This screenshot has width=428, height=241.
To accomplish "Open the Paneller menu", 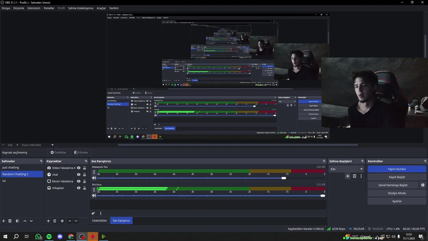I will click(49, 8).
